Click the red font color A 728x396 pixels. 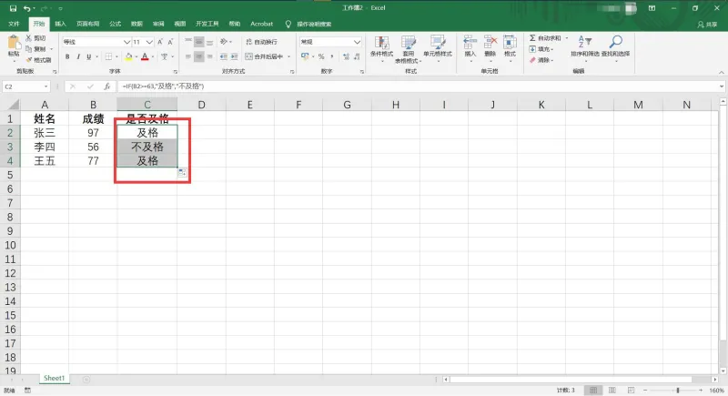point(145,56)
